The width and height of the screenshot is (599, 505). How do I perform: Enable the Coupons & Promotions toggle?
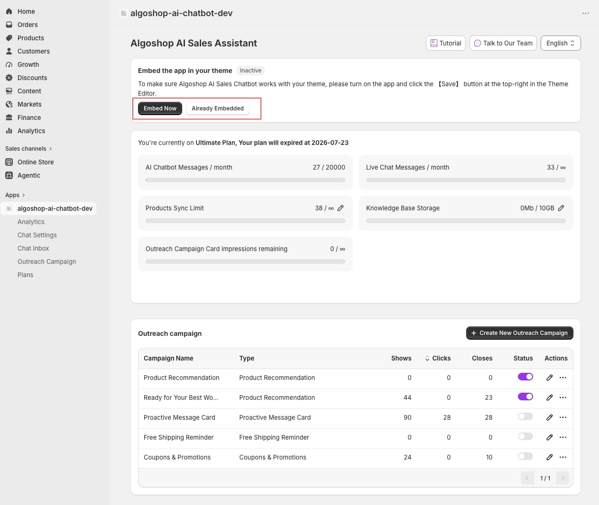[x=525, y=456]
